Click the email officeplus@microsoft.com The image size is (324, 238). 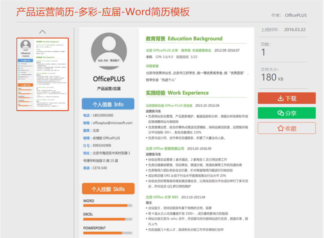(x=112, y=123)
